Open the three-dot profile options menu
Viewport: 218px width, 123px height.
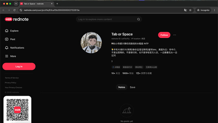pos(175,35)
